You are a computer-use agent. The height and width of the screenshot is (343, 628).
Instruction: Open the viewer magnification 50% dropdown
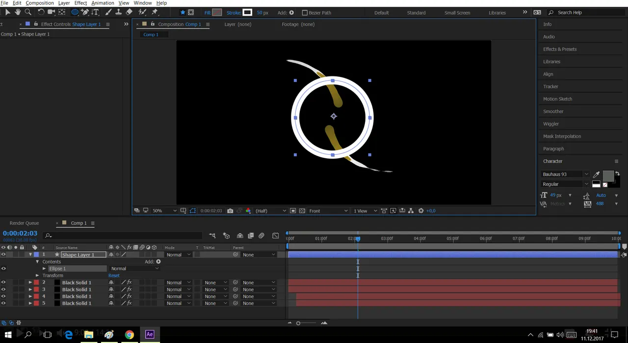164,211
